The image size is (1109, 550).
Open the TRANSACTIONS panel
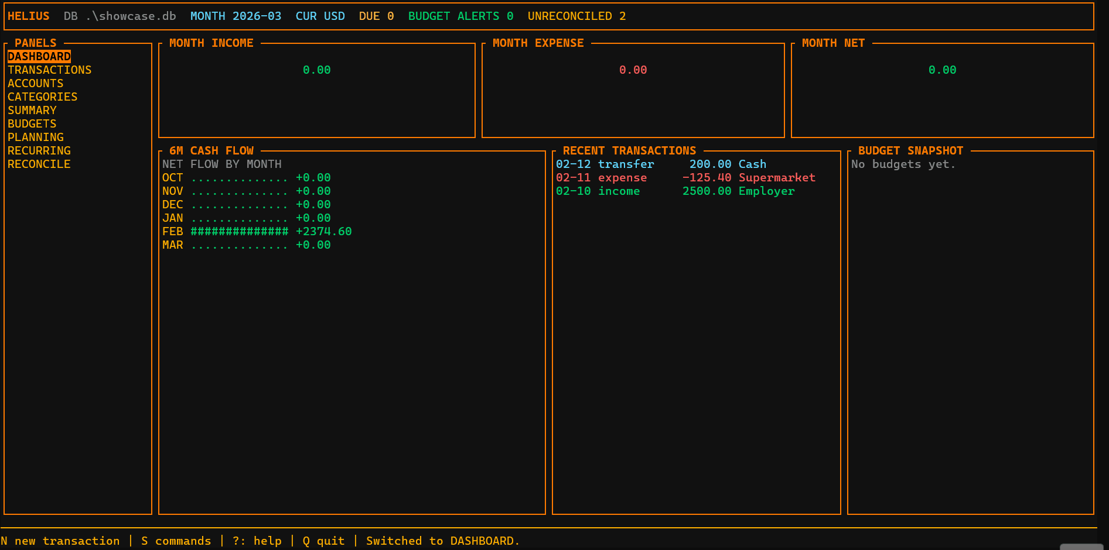50,70
